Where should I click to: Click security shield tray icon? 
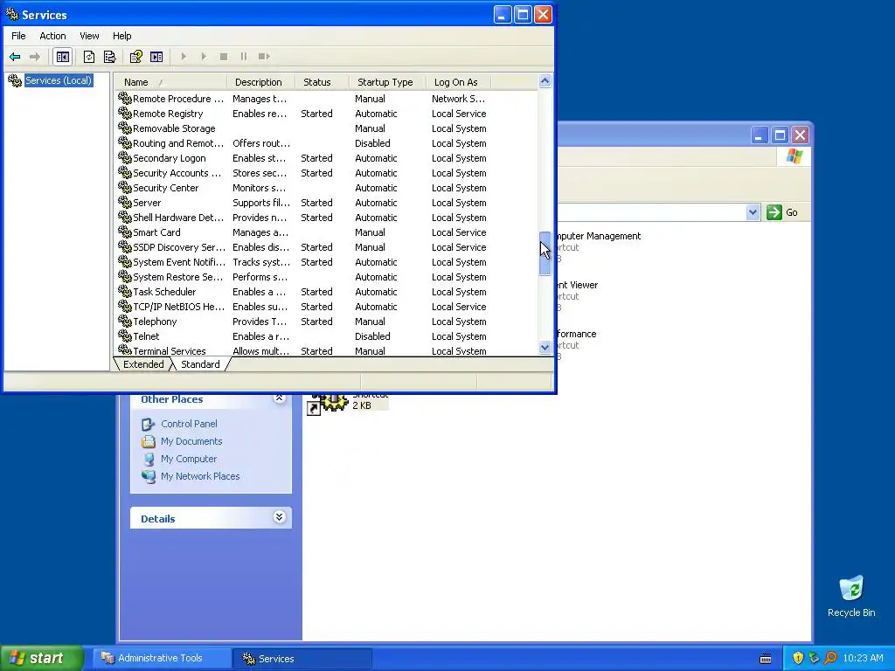click(798, 658)
